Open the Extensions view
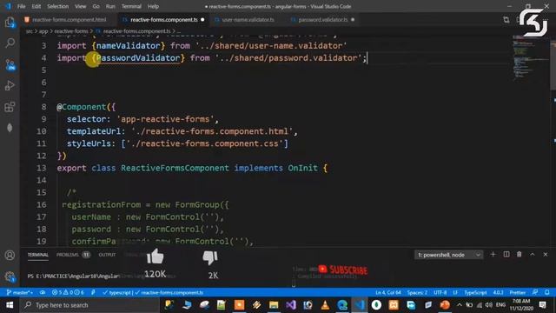This screenshot has height=313, width=556. pos(10,106)
